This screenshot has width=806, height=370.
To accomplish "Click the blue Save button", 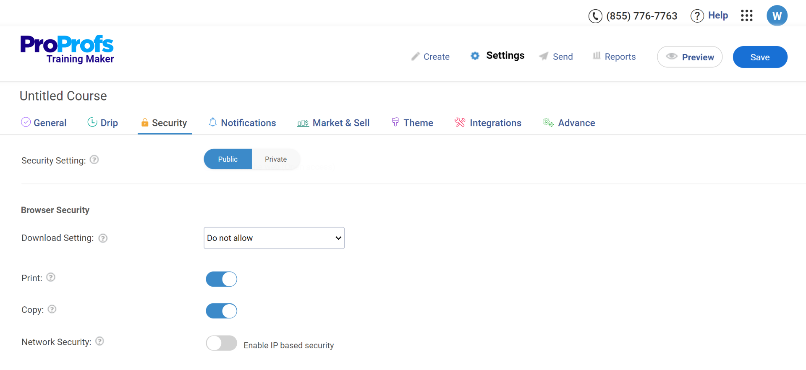I will [760, 57].
